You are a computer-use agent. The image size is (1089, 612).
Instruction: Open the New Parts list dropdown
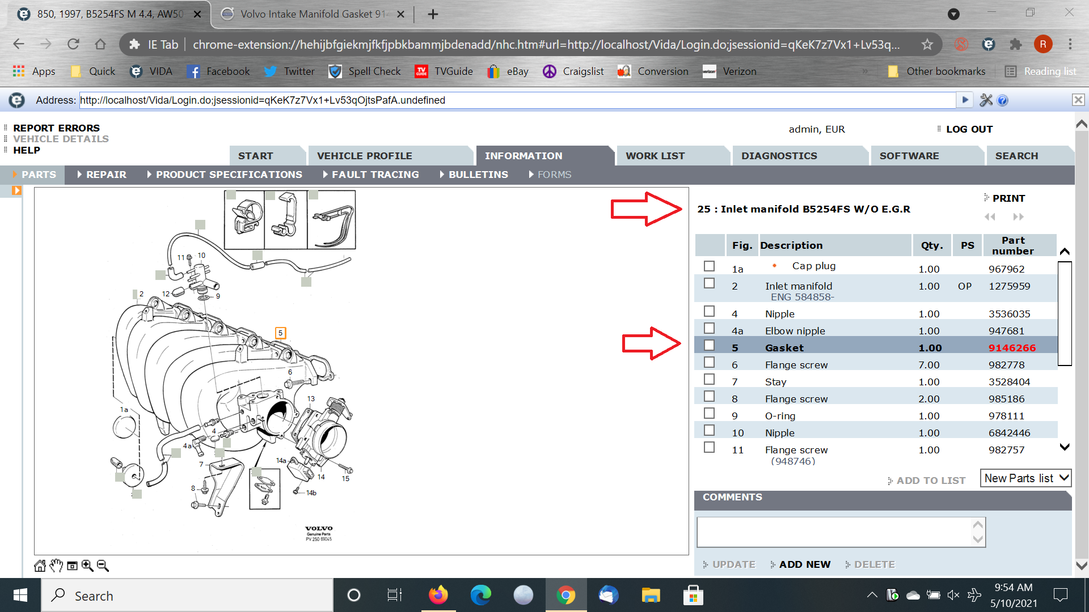(1025, 478)
